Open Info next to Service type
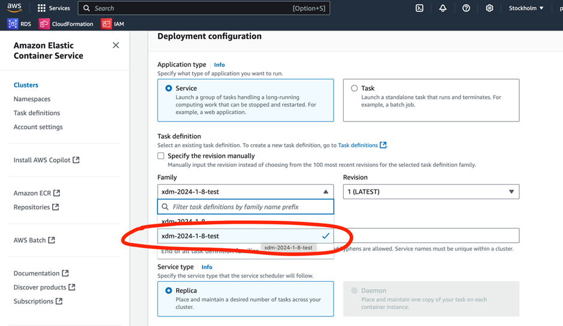Image resolution: width=563 pixels, height=326 pixels. (x=207, y=267)
